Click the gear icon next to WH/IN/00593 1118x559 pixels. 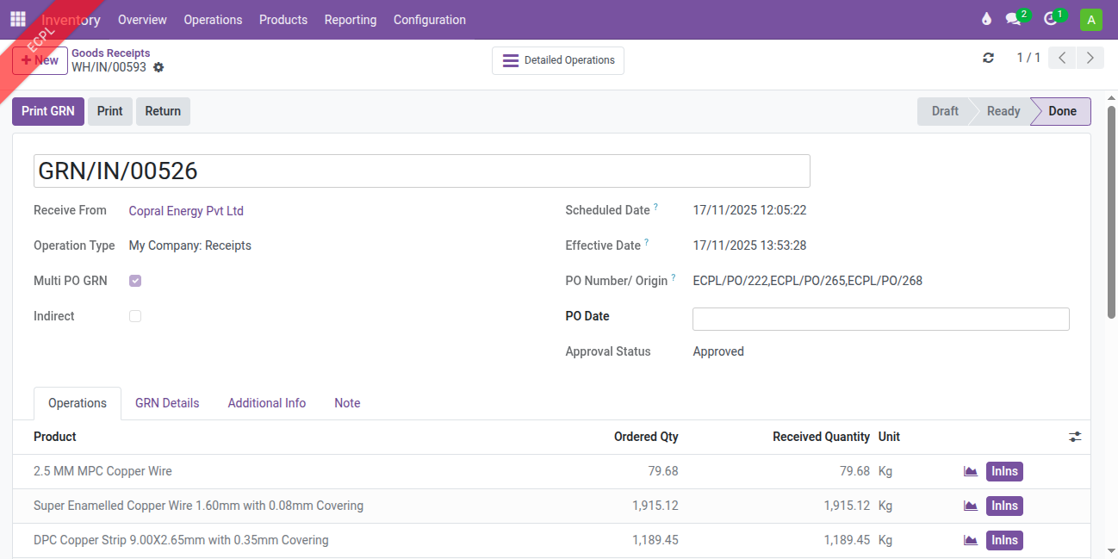(x=158, y=67)
